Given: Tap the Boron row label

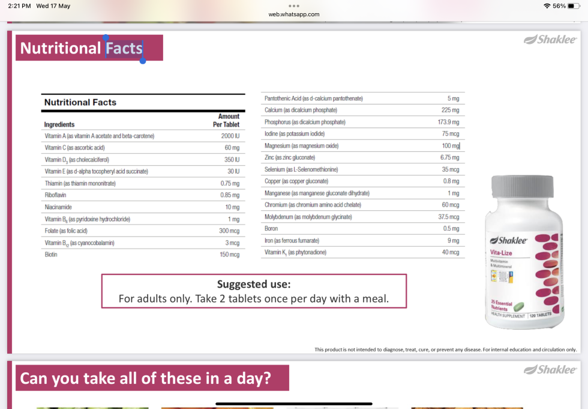Looking at the screenshot, I should pyautogui.click(x=271, y=228).
